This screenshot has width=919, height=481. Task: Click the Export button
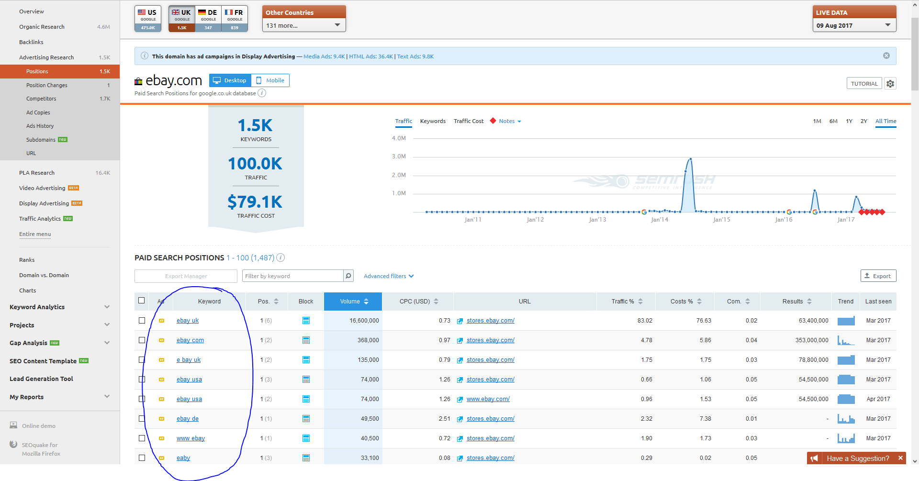coord(878,276)
